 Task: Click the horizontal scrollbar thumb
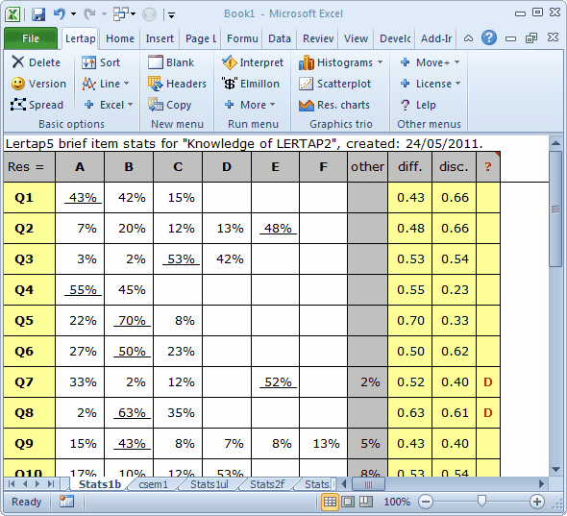pos(368,484)
